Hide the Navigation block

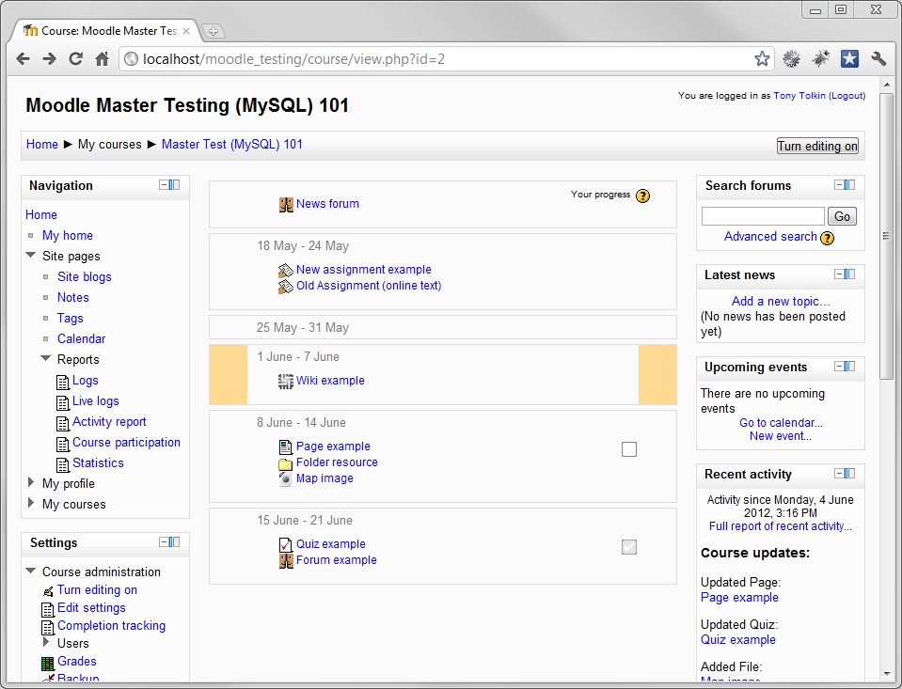tap(164, 184)
